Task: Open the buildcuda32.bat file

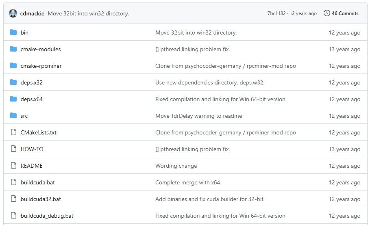Action: (41, 199)
